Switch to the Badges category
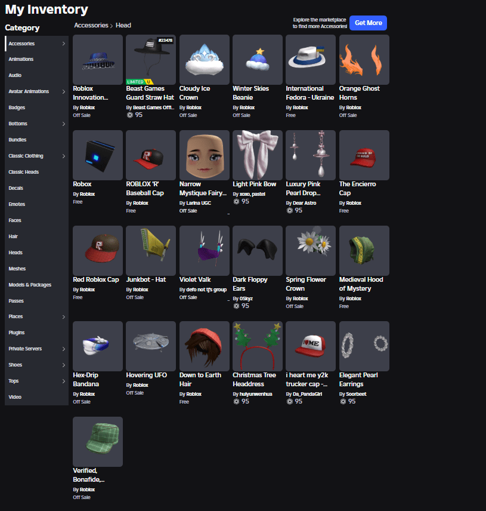 [x=17, y=107]
